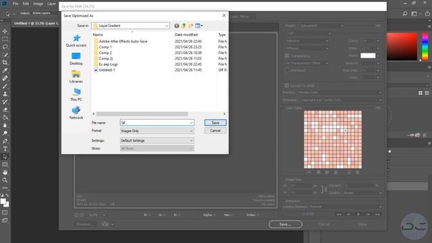This screenshot has width=432, height=243.
Task: Click Cancel in Save Optimized As dialog
Action: pyautogui.click(x=215, y=130)
